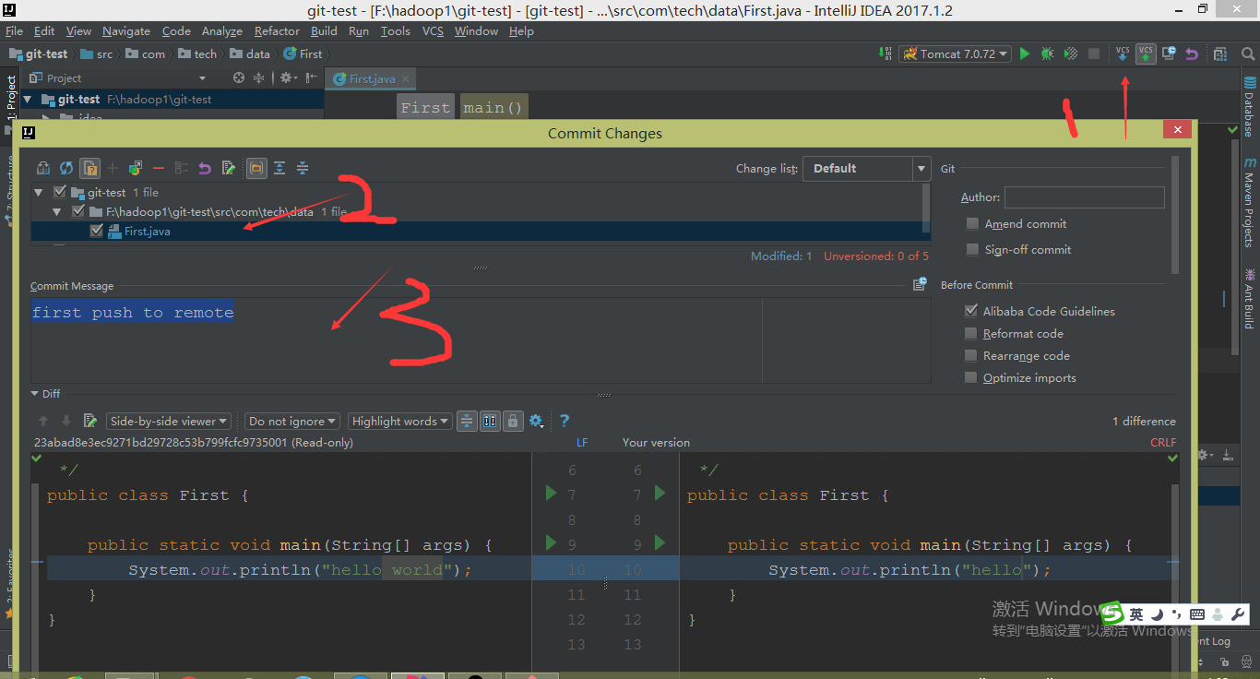Enable Sign-off commit checkbox
Screen dimensions: 1260x679
[972, 250]
